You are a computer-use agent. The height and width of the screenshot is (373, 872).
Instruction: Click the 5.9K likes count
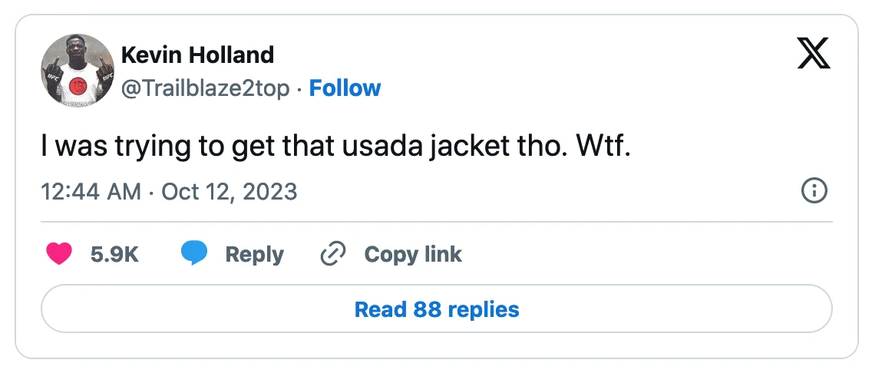114,254
